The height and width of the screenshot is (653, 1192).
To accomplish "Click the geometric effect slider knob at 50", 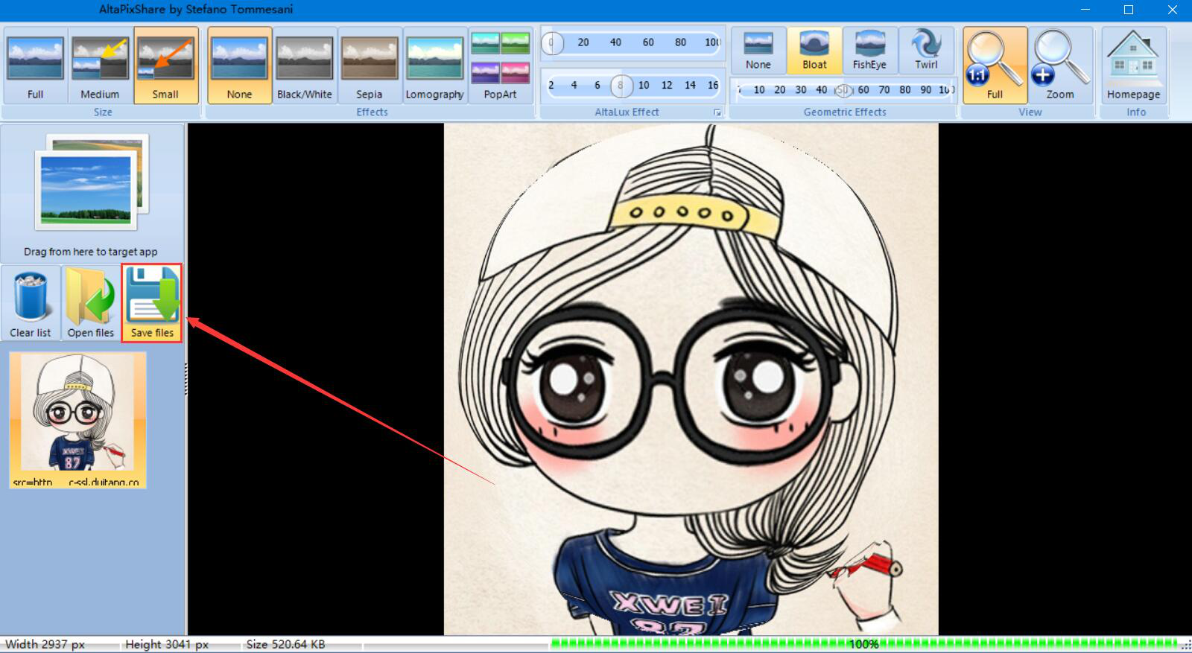I will click(x=843, y=90).
